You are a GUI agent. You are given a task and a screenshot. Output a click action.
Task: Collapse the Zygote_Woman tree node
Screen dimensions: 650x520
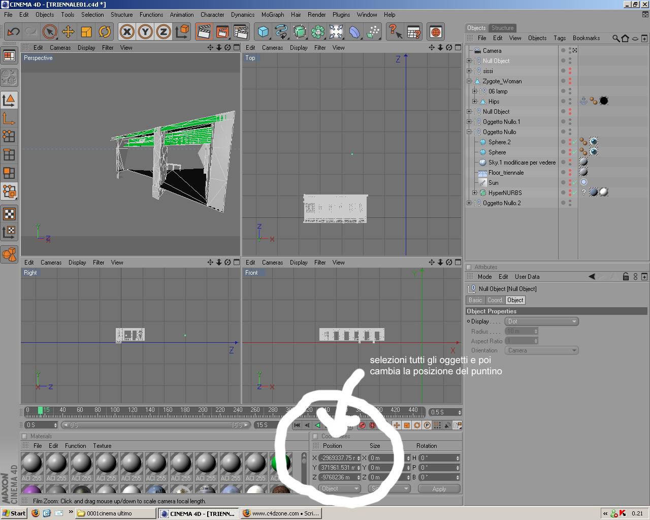[x=469, y=81]
